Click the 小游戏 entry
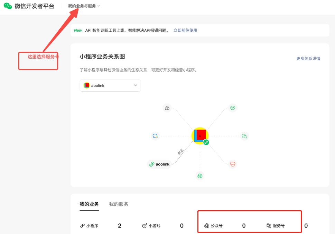The height and width of the screenshot is (234, 335). (151, 226)
